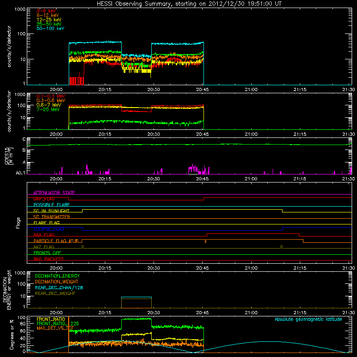Click the Degrees or % axis label
The width and height of the screenshot is (357, 357).
coord(12,334)
